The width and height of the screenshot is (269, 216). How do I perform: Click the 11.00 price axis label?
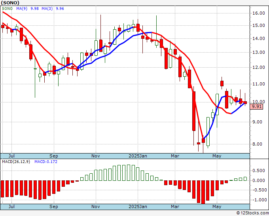259,84
